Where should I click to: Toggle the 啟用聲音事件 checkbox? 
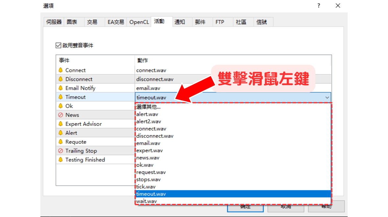point(59,45)
